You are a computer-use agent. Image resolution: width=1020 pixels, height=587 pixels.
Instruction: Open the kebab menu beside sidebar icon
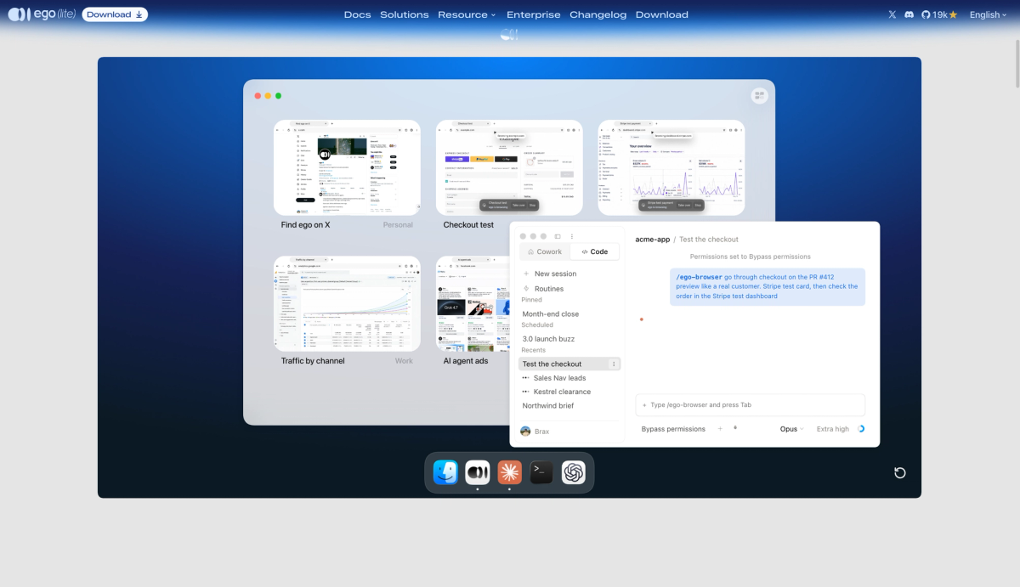click(x=572, y=236)
